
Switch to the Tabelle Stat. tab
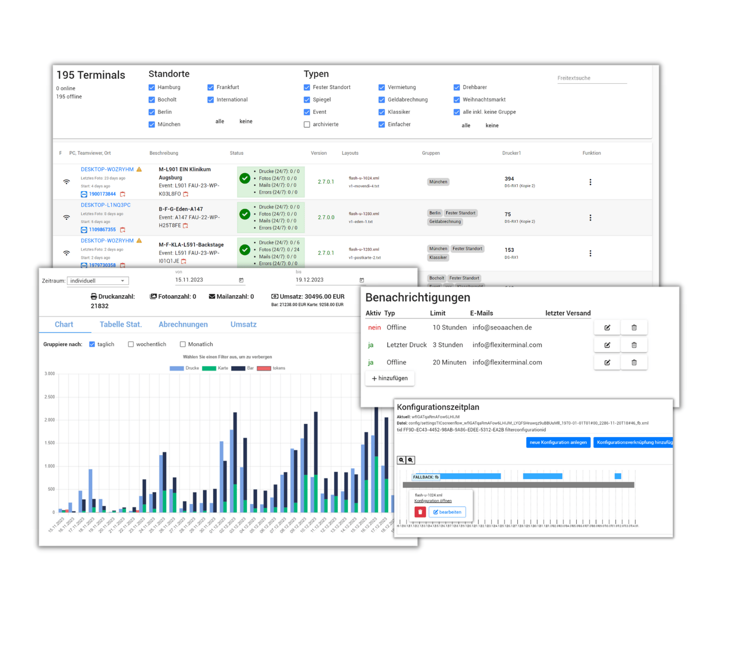pos(121,324)
